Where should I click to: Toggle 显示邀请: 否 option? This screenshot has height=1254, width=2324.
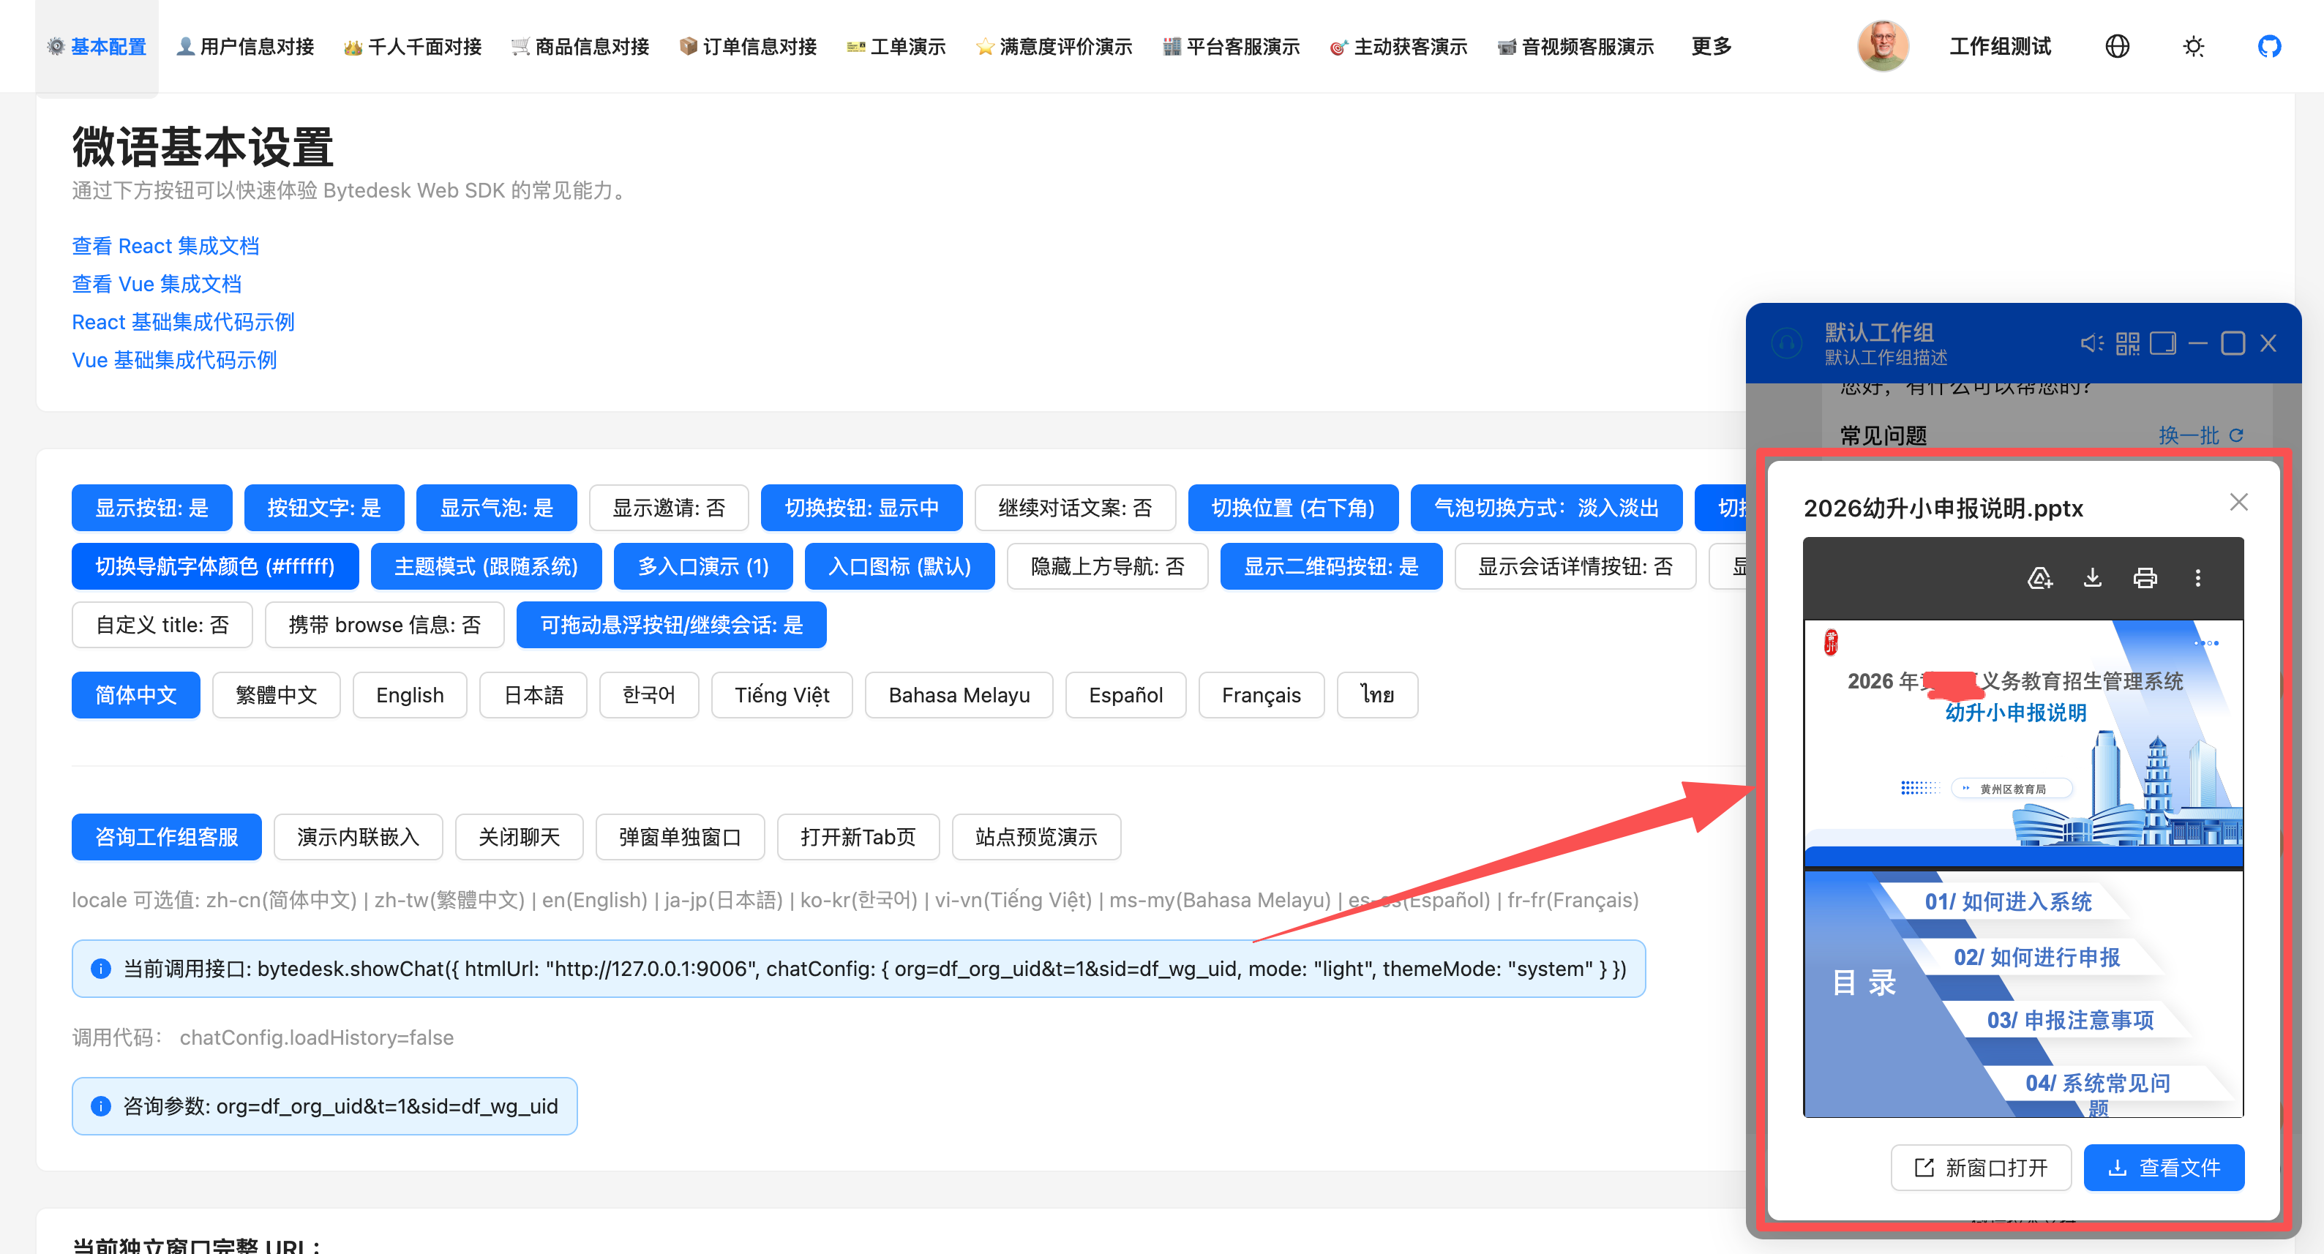click(x=669, y=508)
